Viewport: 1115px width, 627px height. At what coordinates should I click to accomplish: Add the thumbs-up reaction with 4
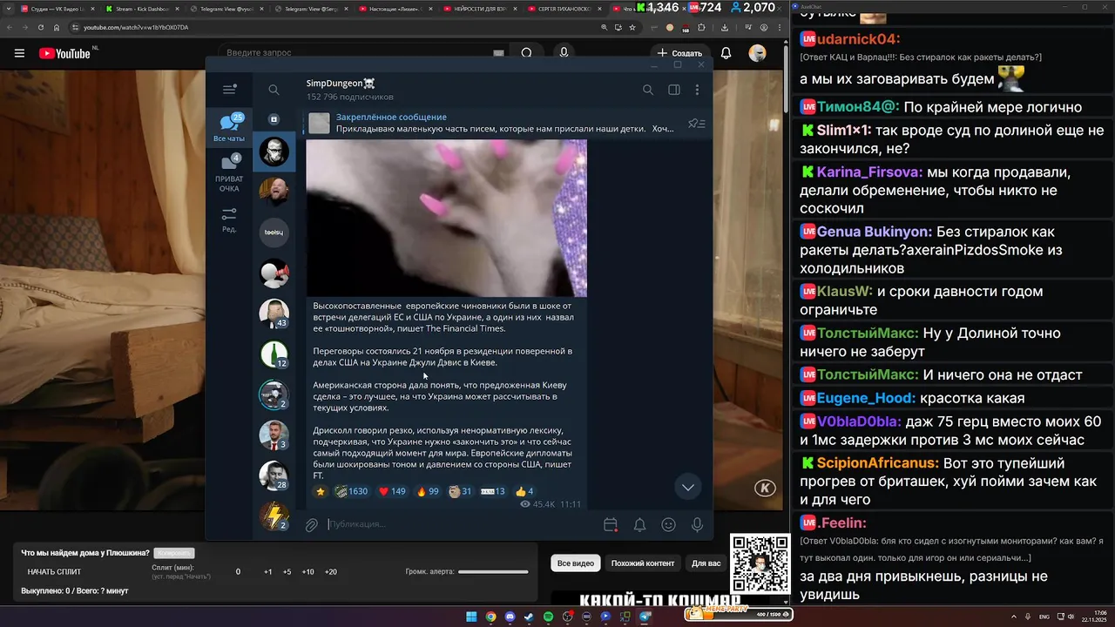[524, 491]
